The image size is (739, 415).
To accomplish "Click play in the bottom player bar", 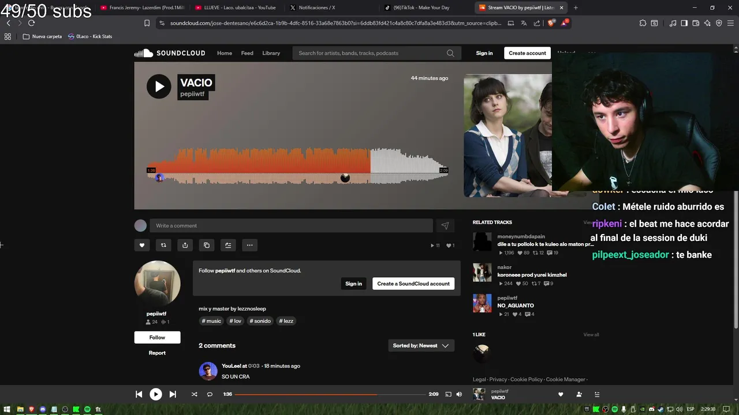I will [156, 394].
